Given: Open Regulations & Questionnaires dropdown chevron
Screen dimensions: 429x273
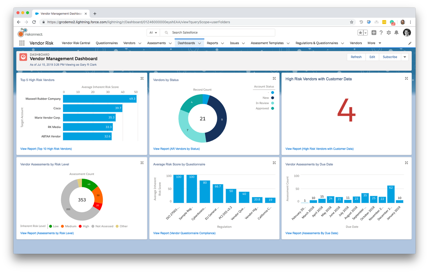Looking at the screenshot, I should point(342,43).
